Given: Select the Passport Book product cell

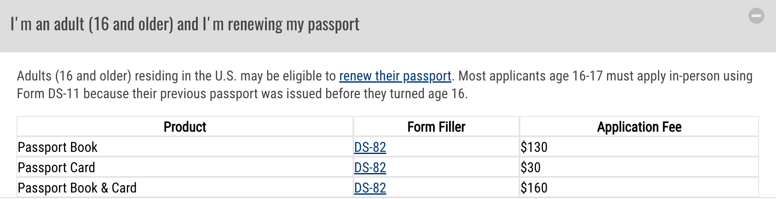Looking at the screenshot, I should click(58, 148).
